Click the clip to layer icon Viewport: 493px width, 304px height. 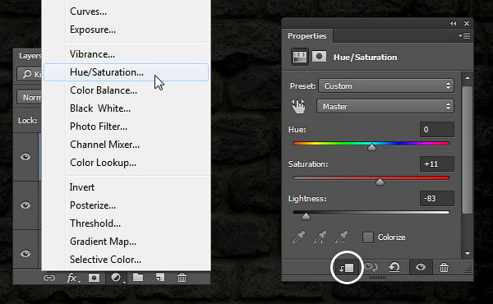coord(347,268)
